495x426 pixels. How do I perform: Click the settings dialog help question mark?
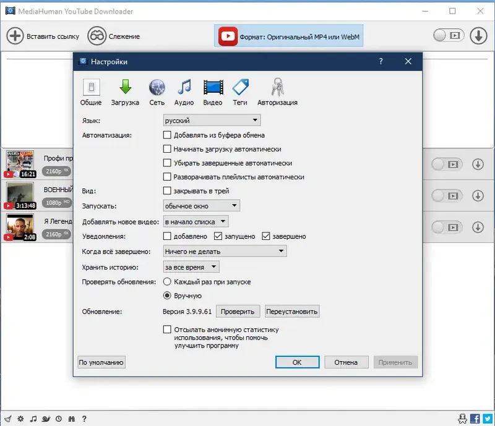pyautogui.click(x=381, y=62)
